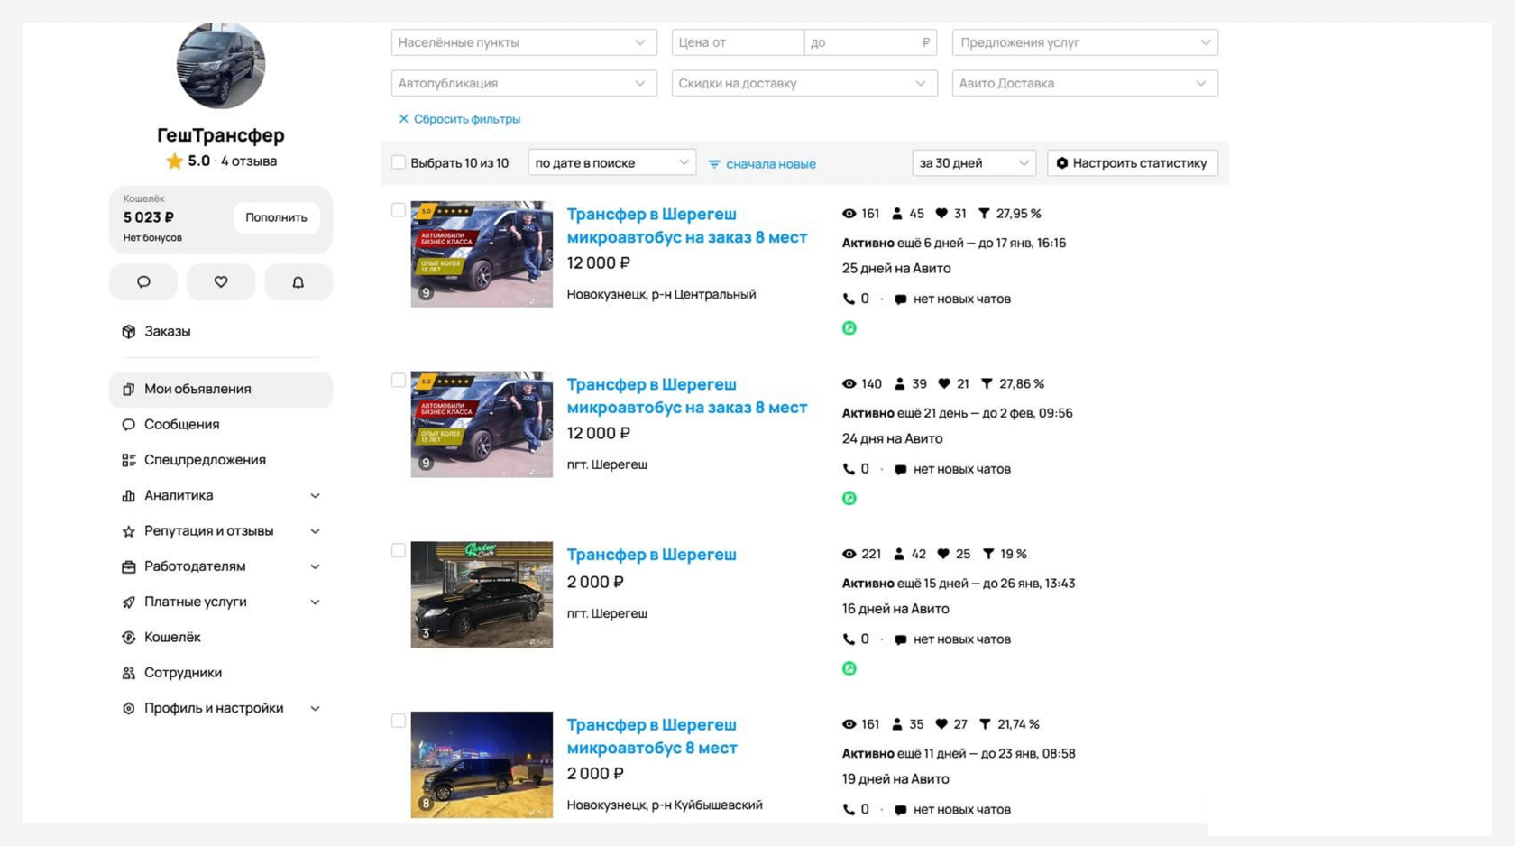Expand the Платные услуги chevron
This screenshot has width=1515, height=846.
coord(315,602)
